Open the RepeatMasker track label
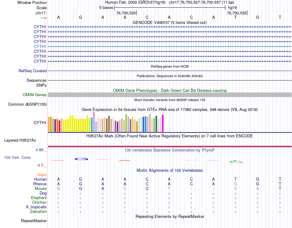The height and width of the screenshot is (228, 292). (34, 221)
